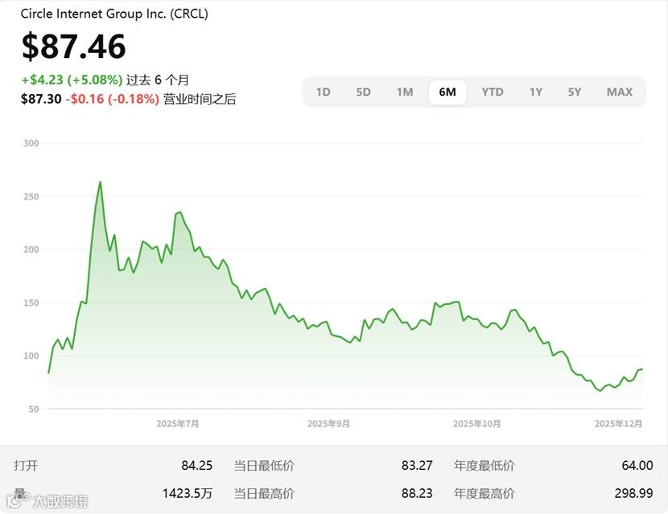The width and height of the screenshot is (668, 514).
Task: Click the 打开 open price label
Action: click(26, 466)
